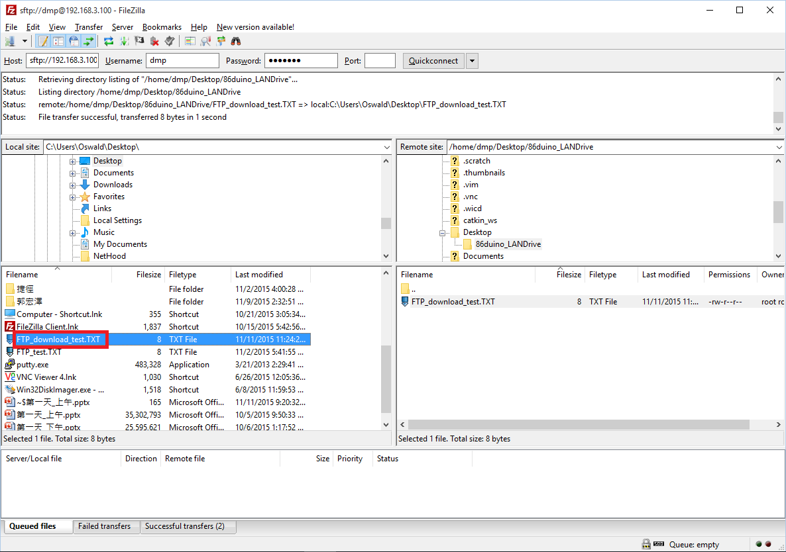The width and height of the screenshot is (786, 552).
Task: Sort remote files by Permissions column
Action: 729,275
